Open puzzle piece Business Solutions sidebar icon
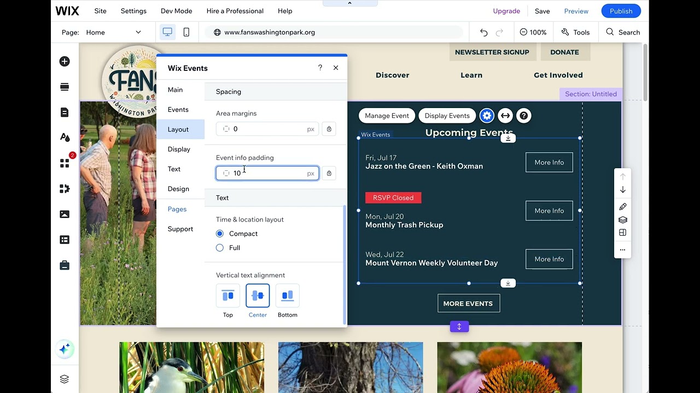The height and width of the screenshot is (393, 700). 65,189
